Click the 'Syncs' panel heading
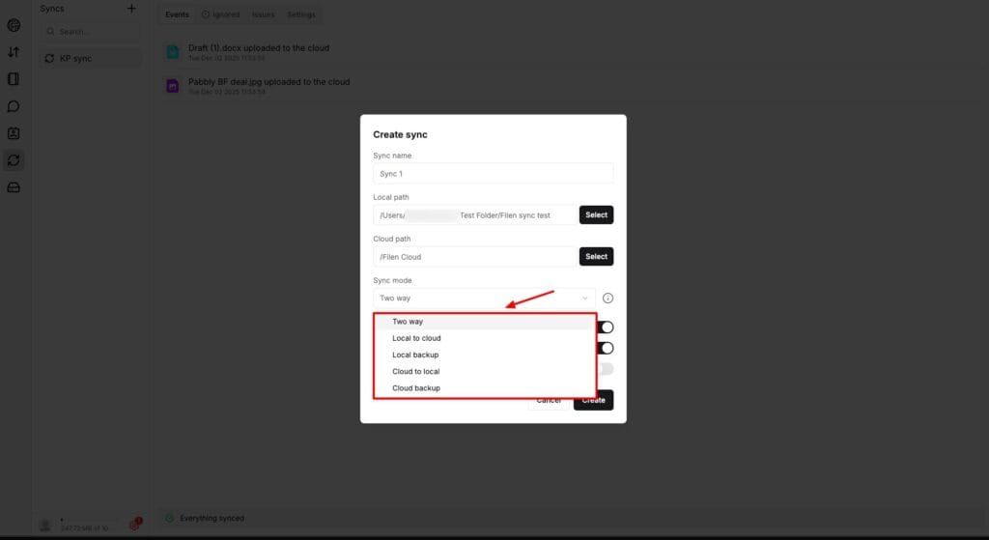Viewport: 989px width, 540px height. (x=52, y=8)
